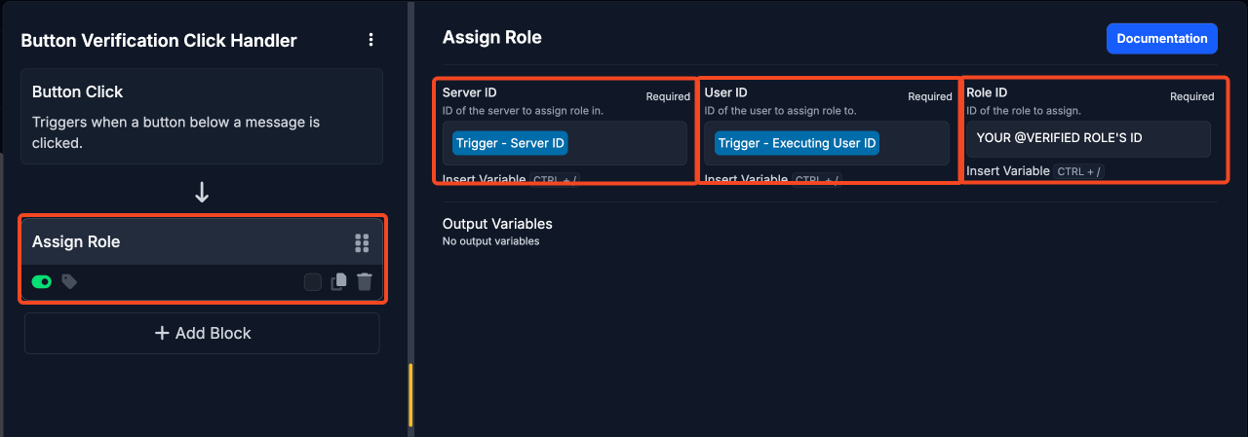Delete the Assign Role block with trash icon
Image resolution: width=1248 pixels, height=437 pixels.
coord(365,282)
